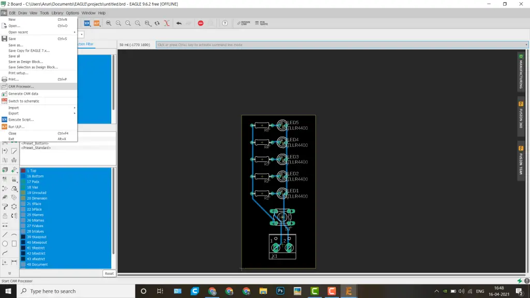
Task: Select the Dimension measurement tool
Action: [14, 262]
